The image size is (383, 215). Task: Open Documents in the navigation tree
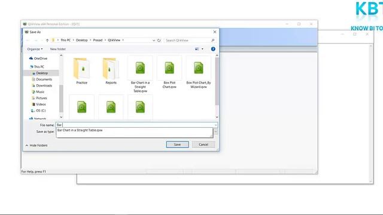tap(42, 79)
